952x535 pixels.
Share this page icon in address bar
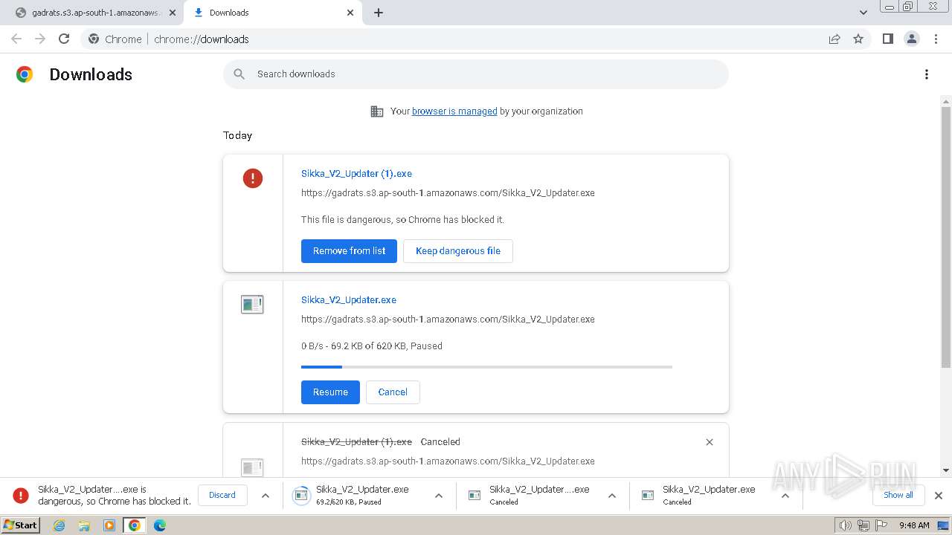point(834,39)
